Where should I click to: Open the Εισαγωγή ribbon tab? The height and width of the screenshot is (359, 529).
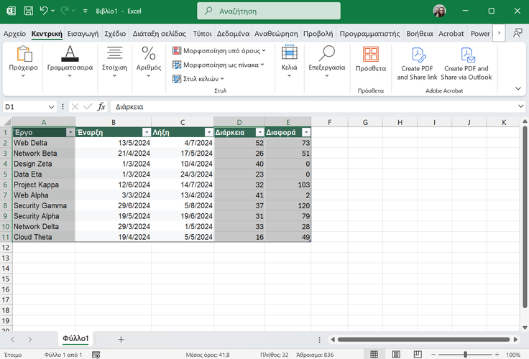click(x=84, y=34)
